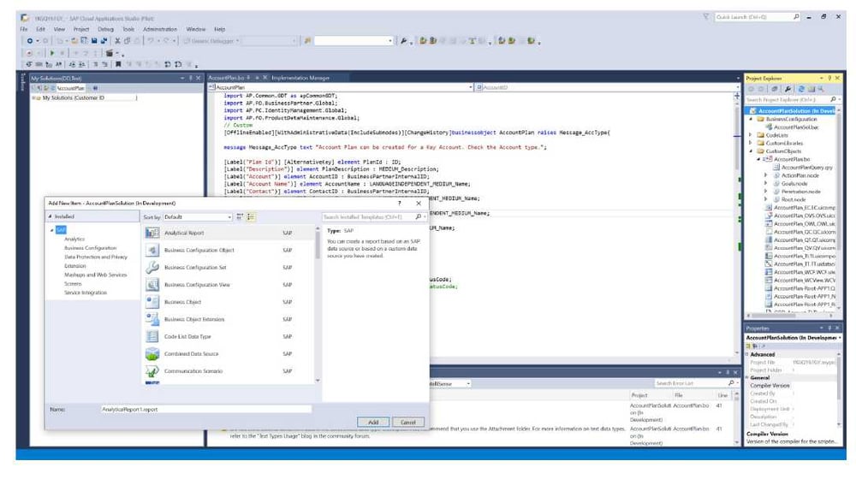Click the clapperboard icon in second toolbar
856x479 pixels.
(x=110, y=53)
